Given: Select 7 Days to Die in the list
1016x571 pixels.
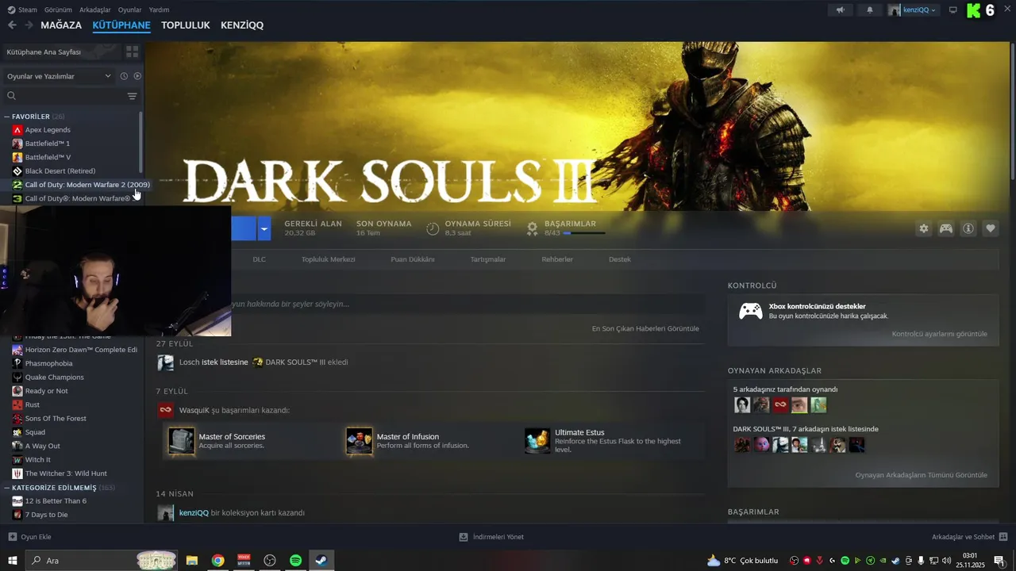Looking at the screenshot, I should 46,515.
